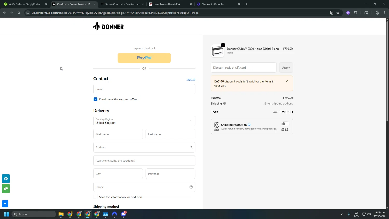
Task: Open a new browser tab
Action: pos(246,4)
